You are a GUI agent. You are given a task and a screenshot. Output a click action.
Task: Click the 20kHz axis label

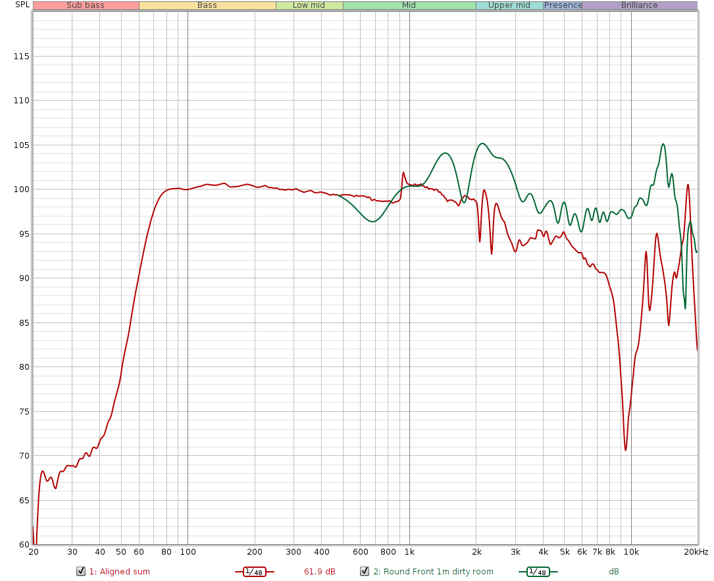(x=696, y=552)
